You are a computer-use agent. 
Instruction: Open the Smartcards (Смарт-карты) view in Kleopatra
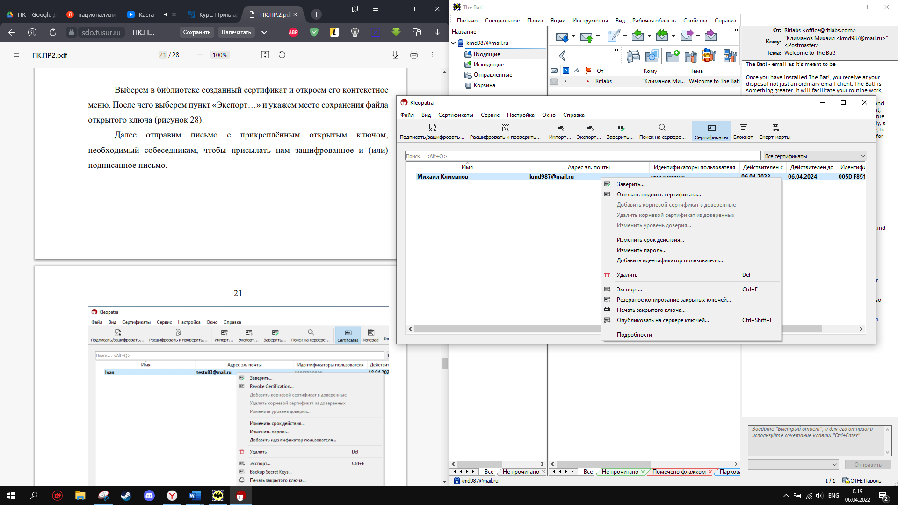click(775, 131)
